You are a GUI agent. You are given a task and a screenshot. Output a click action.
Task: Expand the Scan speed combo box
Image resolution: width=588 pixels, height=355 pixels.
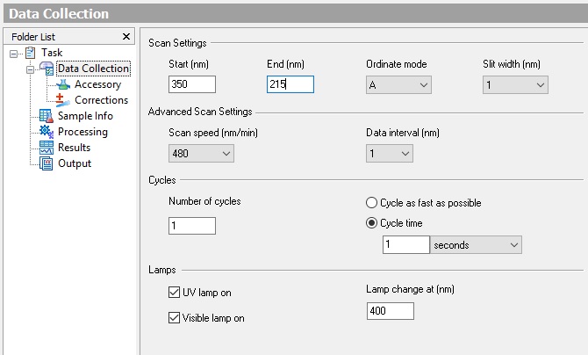pyautogui.click(x=201, y=154)
